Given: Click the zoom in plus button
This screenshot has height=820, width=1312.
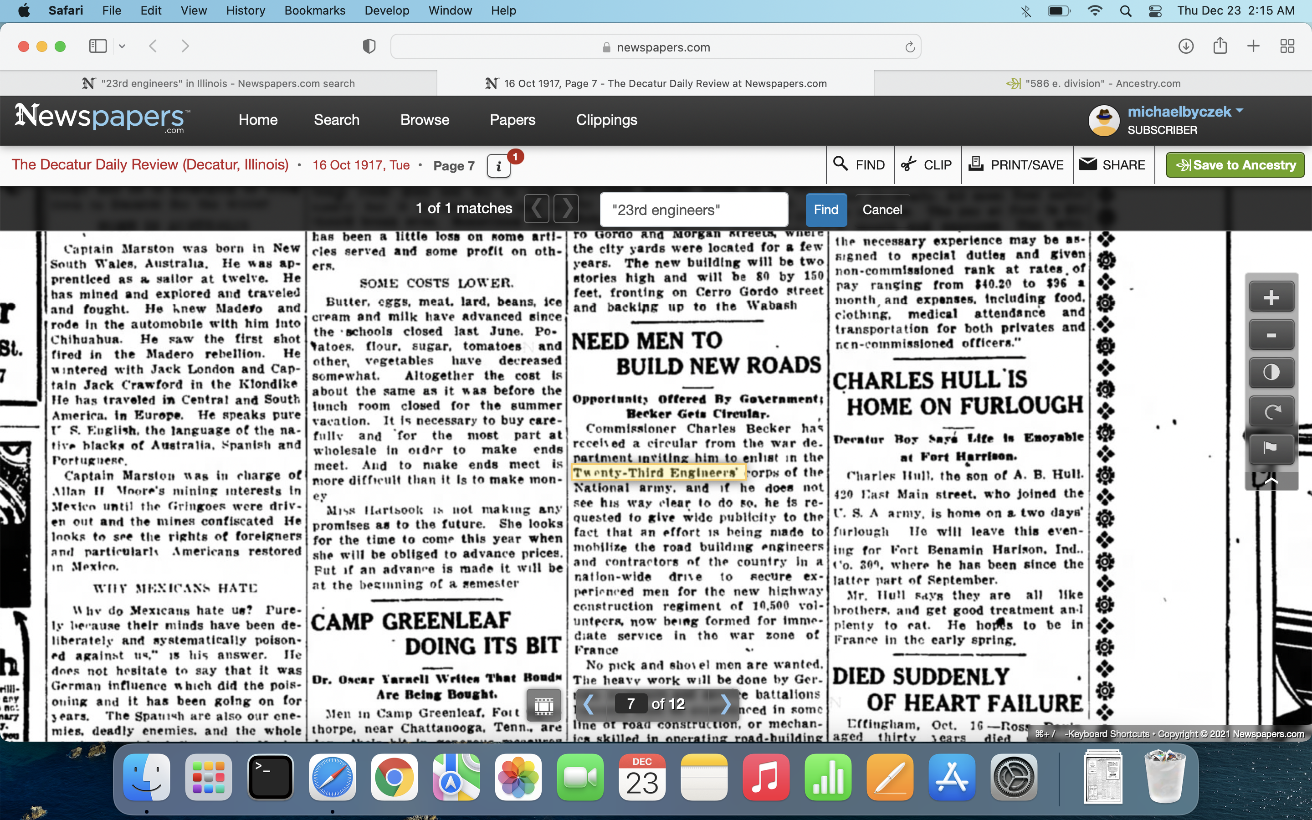Looking at the screenshot, I should pyautogui.click(x=1271, y=297).
